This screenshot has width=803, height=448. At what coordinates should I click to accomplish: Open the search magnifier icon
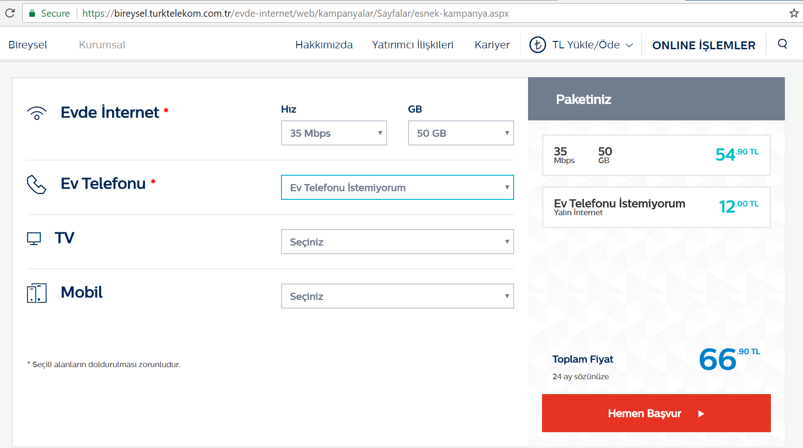click(x=783, y=44)
